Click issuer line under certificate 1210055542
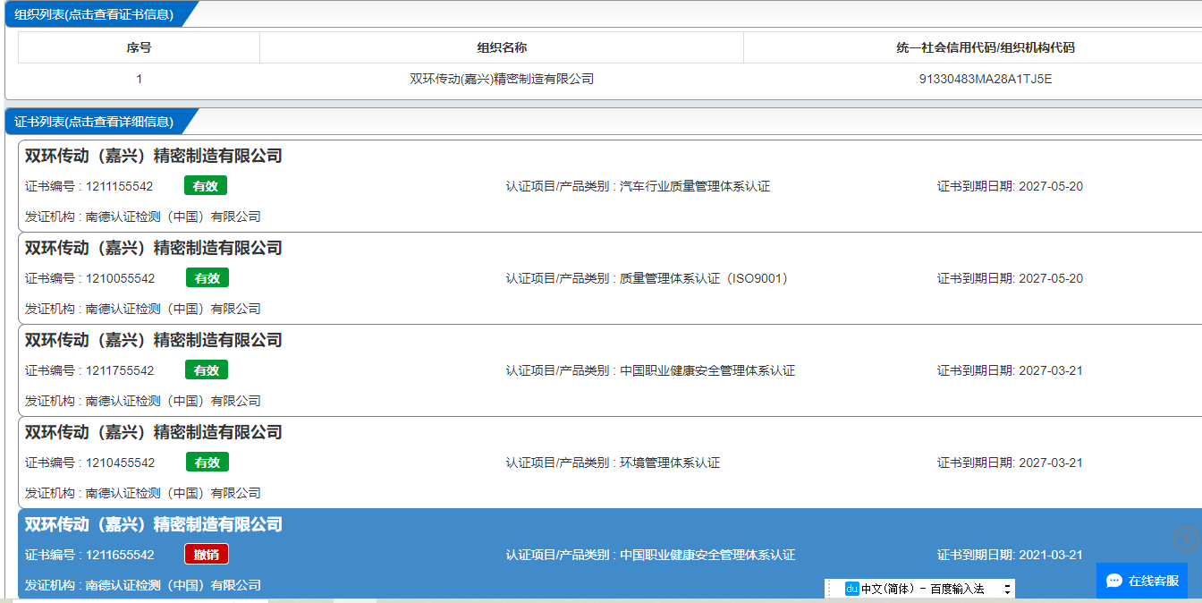 [143, 309]
